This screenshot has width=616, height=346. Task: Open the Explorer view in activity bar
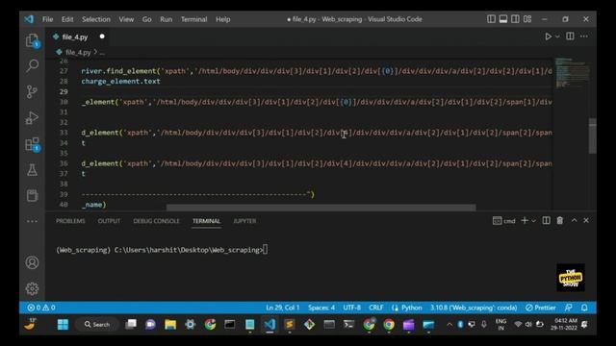coord(32,40)
